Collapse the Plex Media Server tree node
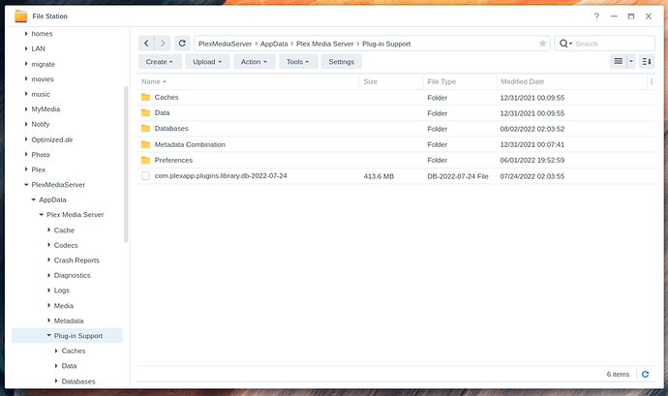This screenshot has height=396, width=668. (x=42, y=214)
